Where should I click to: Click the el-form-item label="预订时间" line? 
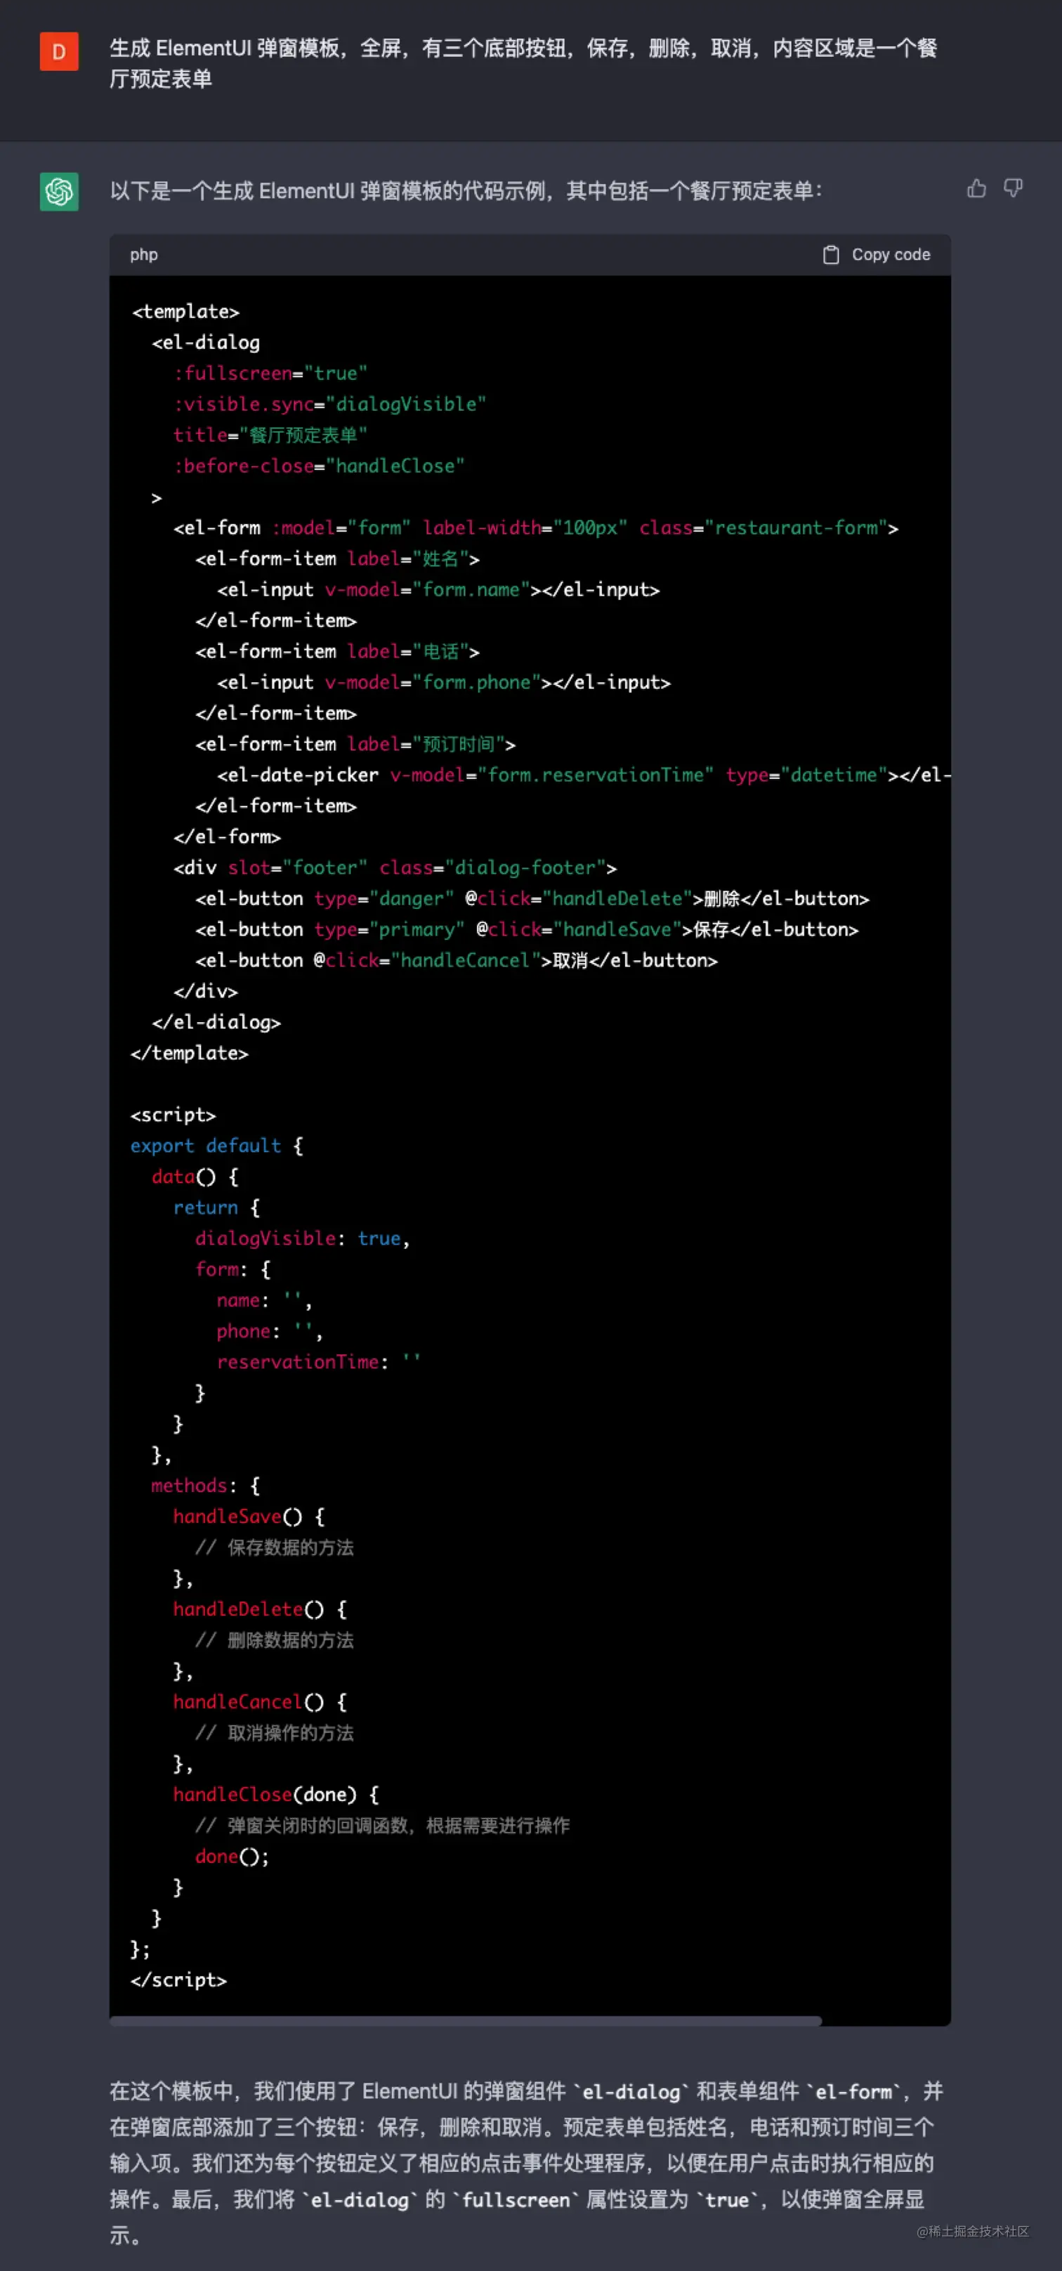tap(355, 743)
